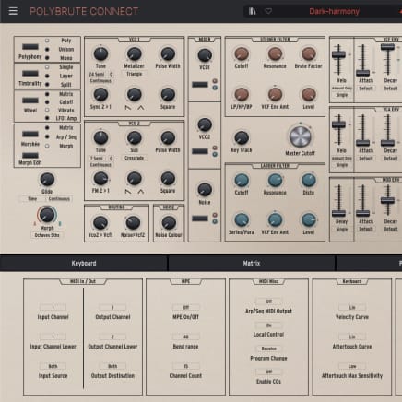This screenshot has width=402, height=402.
Task: Select Vibrato wheel mode
Action: [x=47, y=110]
